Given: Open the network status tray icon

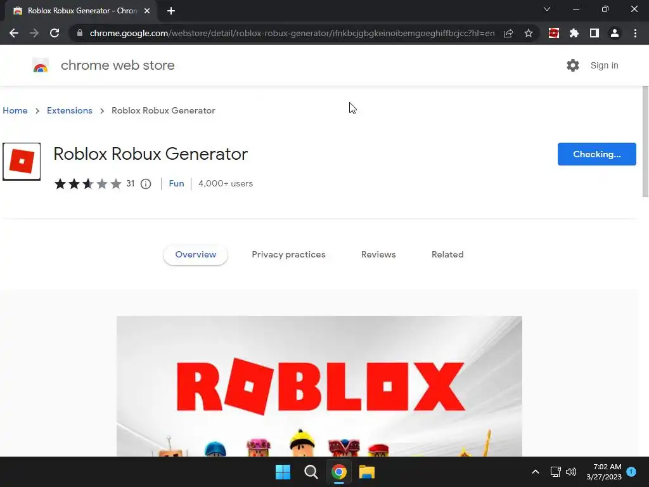Looking at the screenshot, I should [555, 472].
